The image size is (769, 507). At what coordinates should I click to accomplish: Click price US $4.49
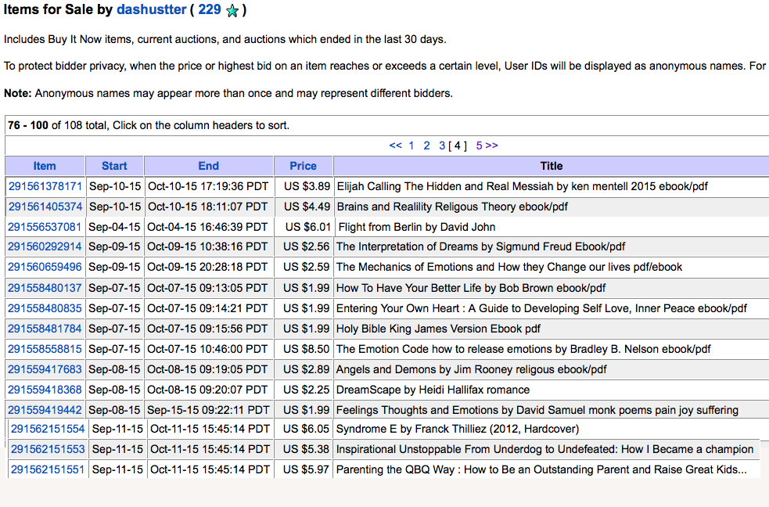(x=307, y=207)
